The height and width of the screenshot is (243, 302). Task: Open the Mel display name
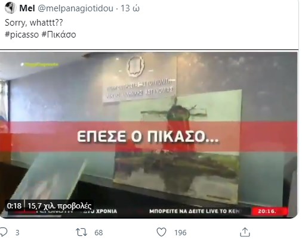pos(27,8)
